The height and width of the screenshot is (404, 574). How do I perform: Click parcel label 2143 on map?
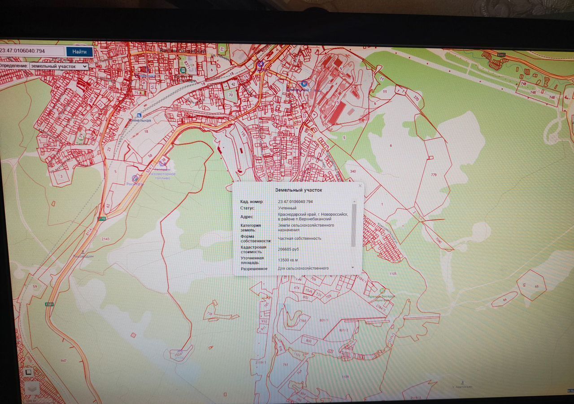(105, 239)
